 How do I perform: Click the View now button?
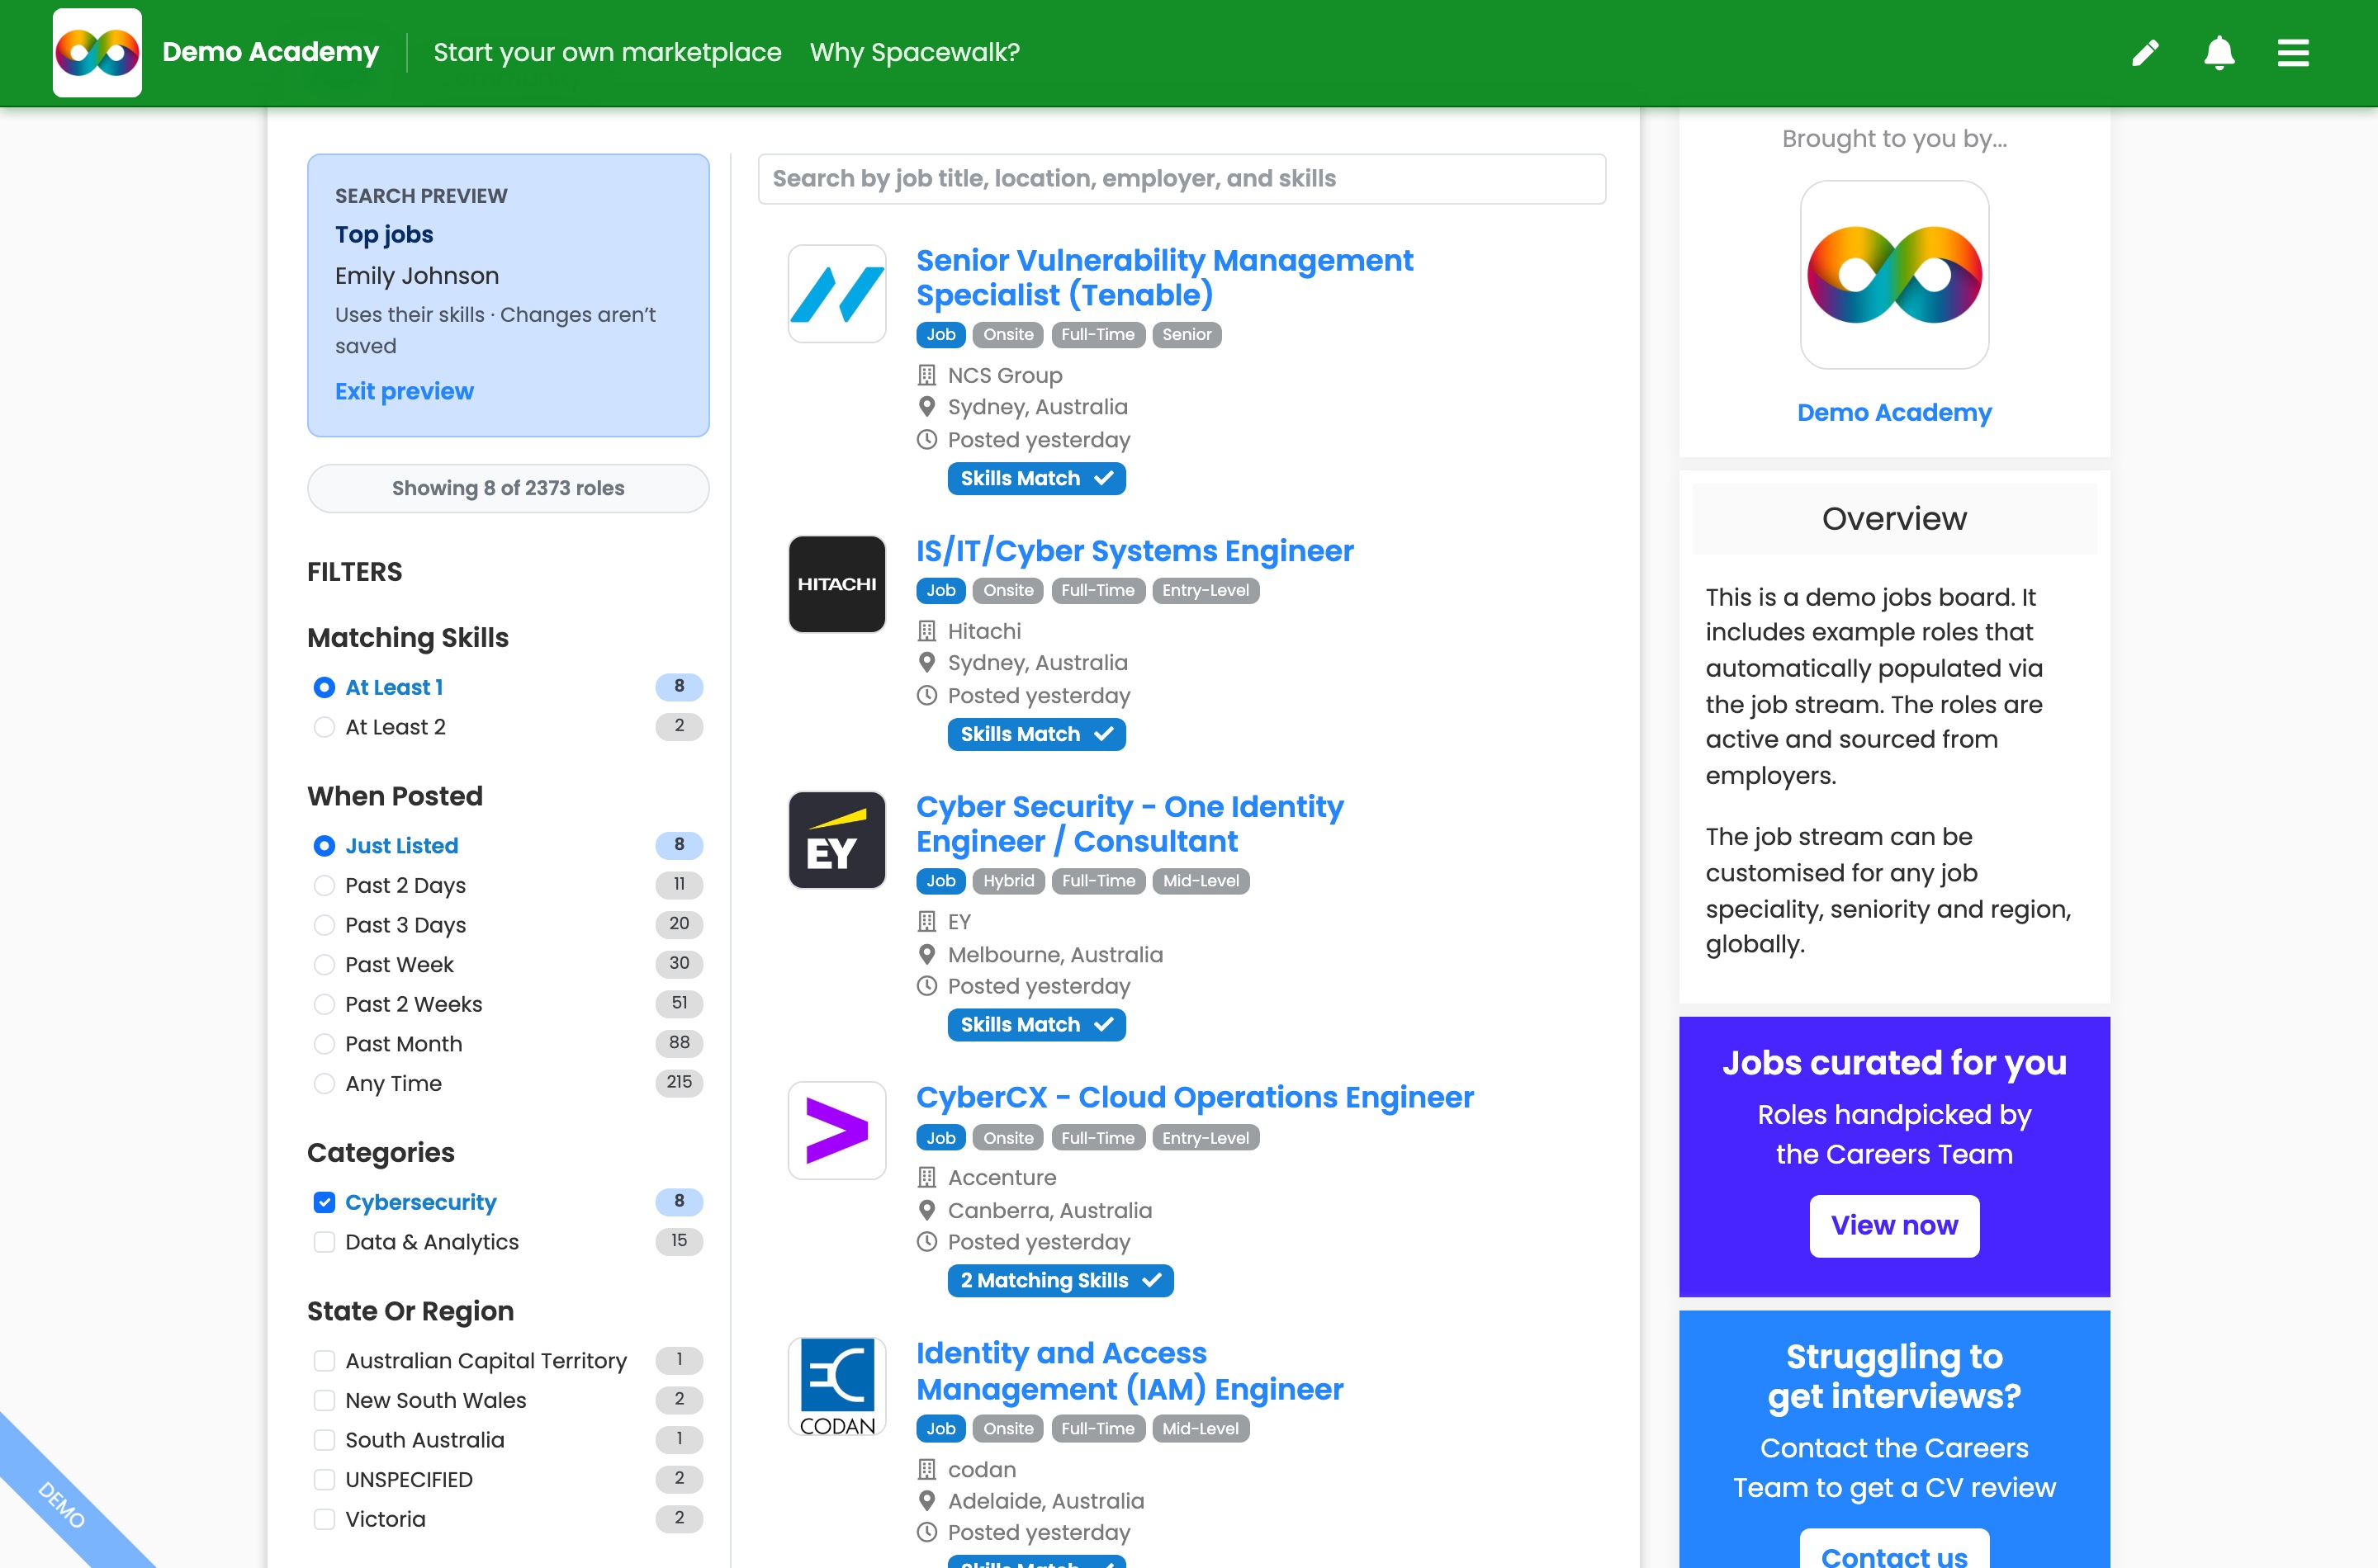pos(1894,1225)
